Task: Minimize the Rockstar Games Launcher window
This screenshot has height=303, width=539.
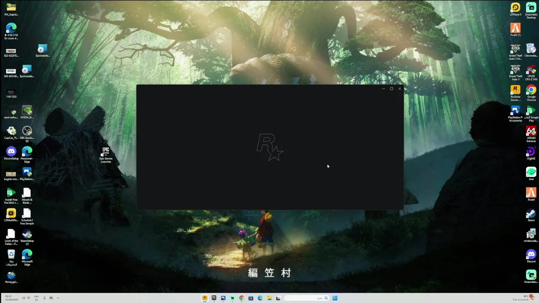Action: pyautogui.click(x=383, y=89)
